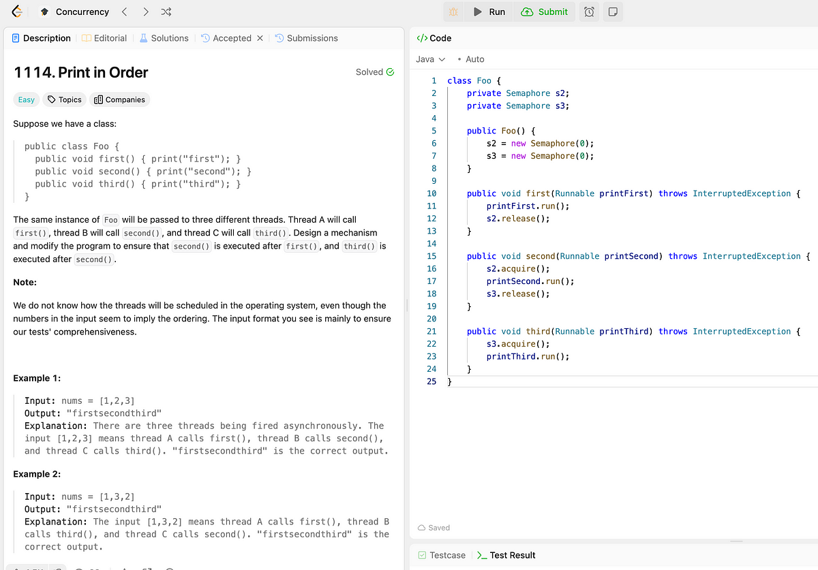Click the 'private Semaphore s2;' line

click(x=518, y=93)
